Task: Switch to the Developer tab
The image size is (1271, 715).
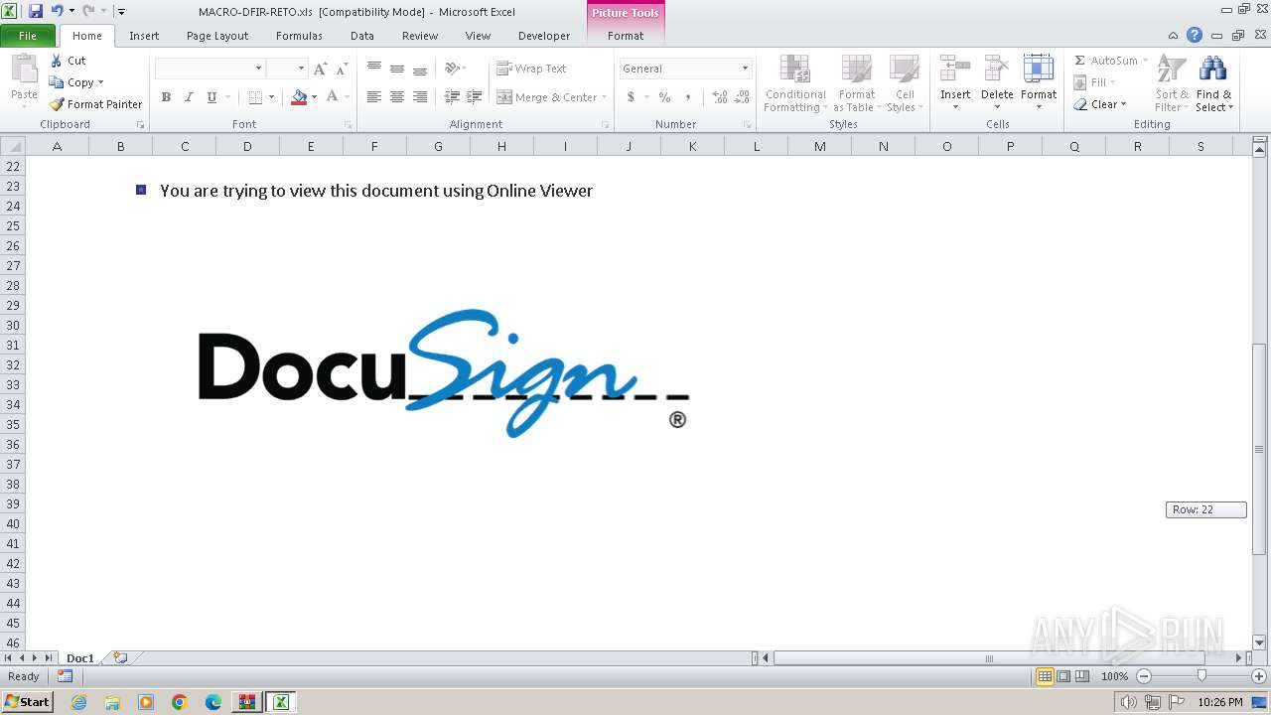Action: (x=544, y=36)
